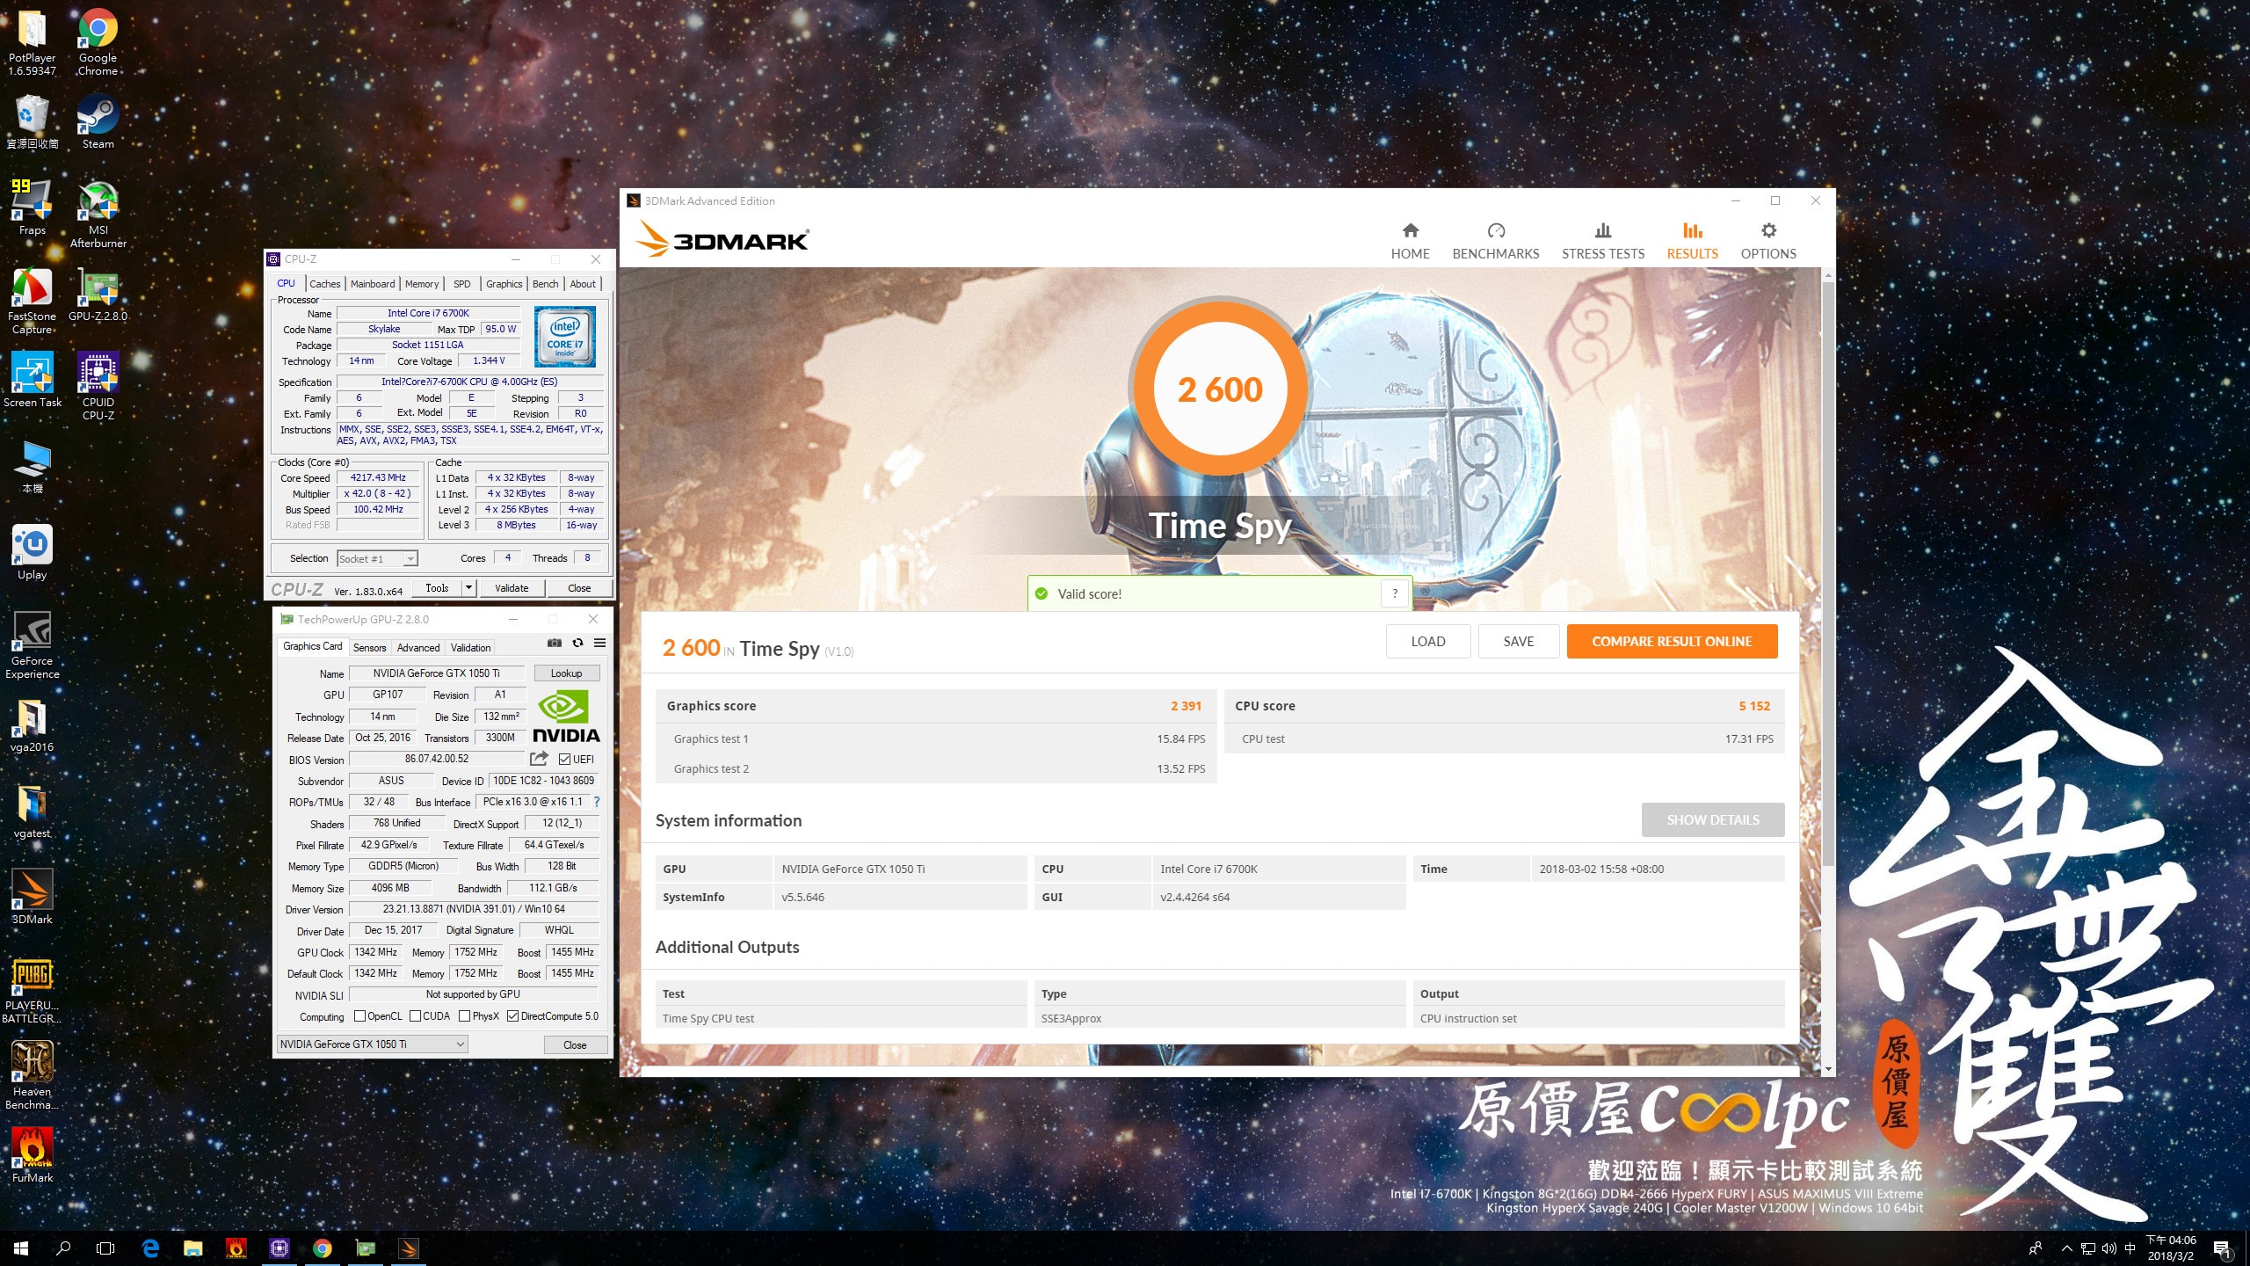Open the GPU-Z hamburger menu icon
Viewport: 2250px width, 1266px height.
coord(599,644)
